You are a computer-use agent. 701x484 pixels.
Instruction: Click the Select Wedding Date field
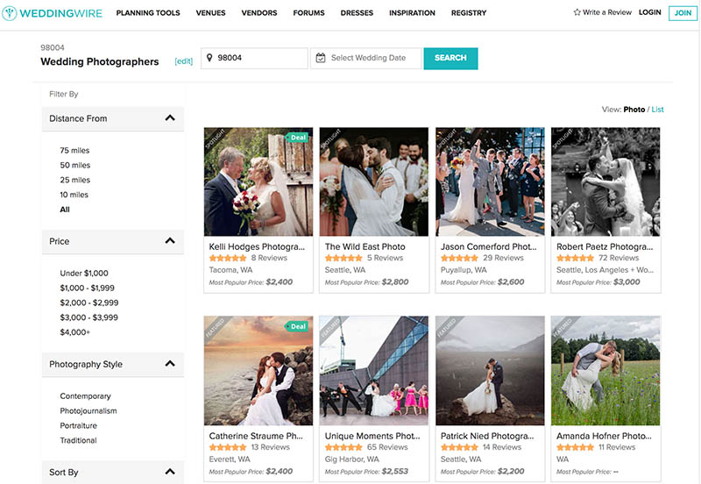(366, 58)
